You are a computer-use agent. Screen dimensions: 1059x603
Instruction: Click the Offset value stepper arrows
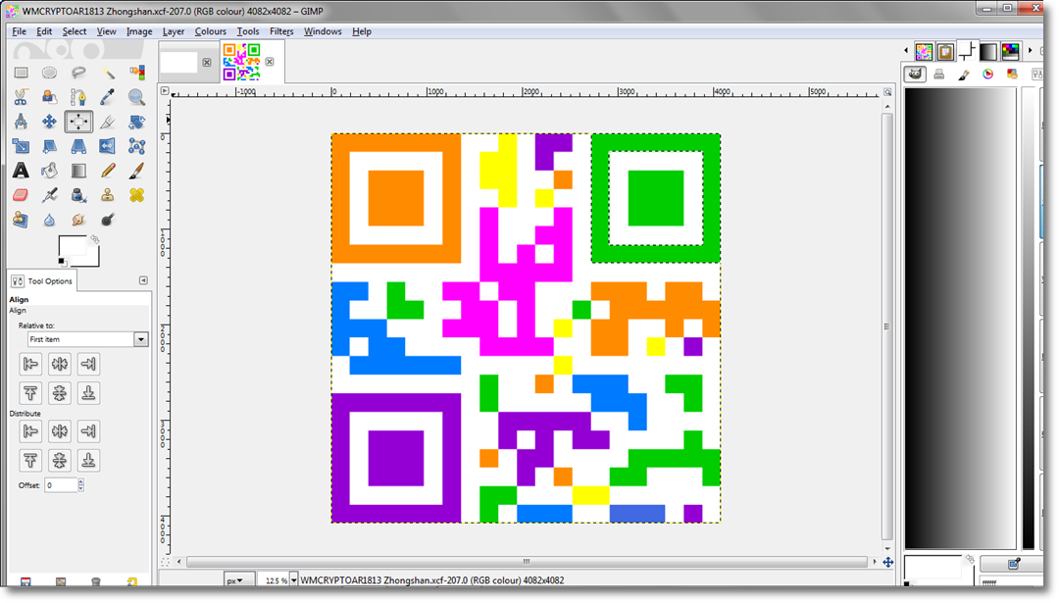81,484
